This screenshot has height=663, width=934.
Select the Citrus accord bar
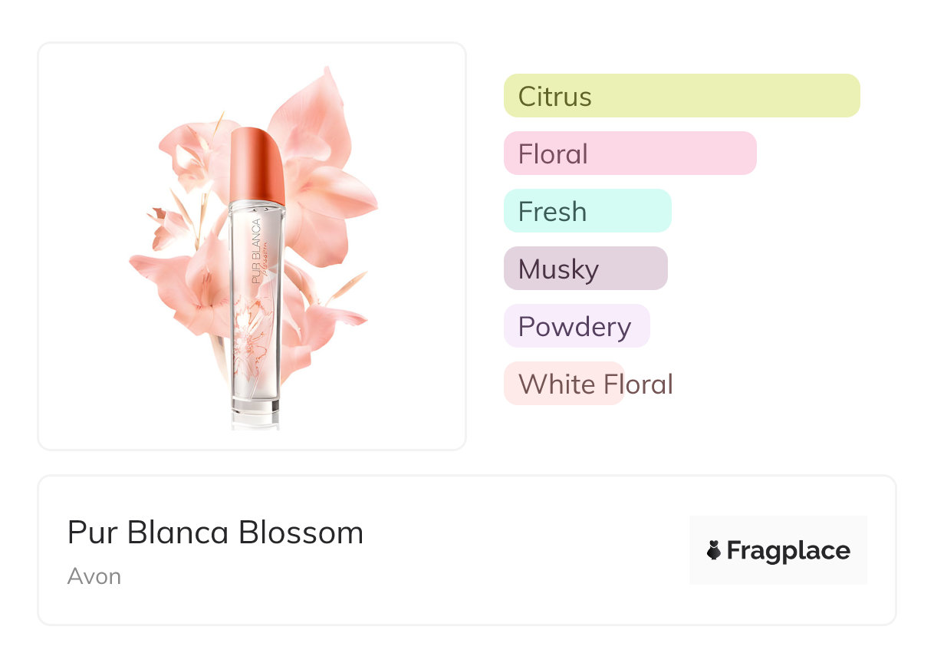point(681,96)
